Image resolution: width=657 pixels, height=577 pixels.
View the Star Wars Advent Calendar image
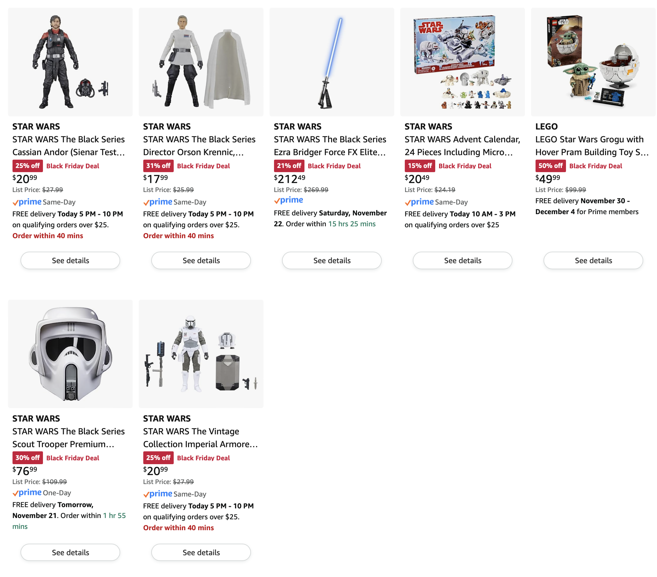tap(462, 62)
